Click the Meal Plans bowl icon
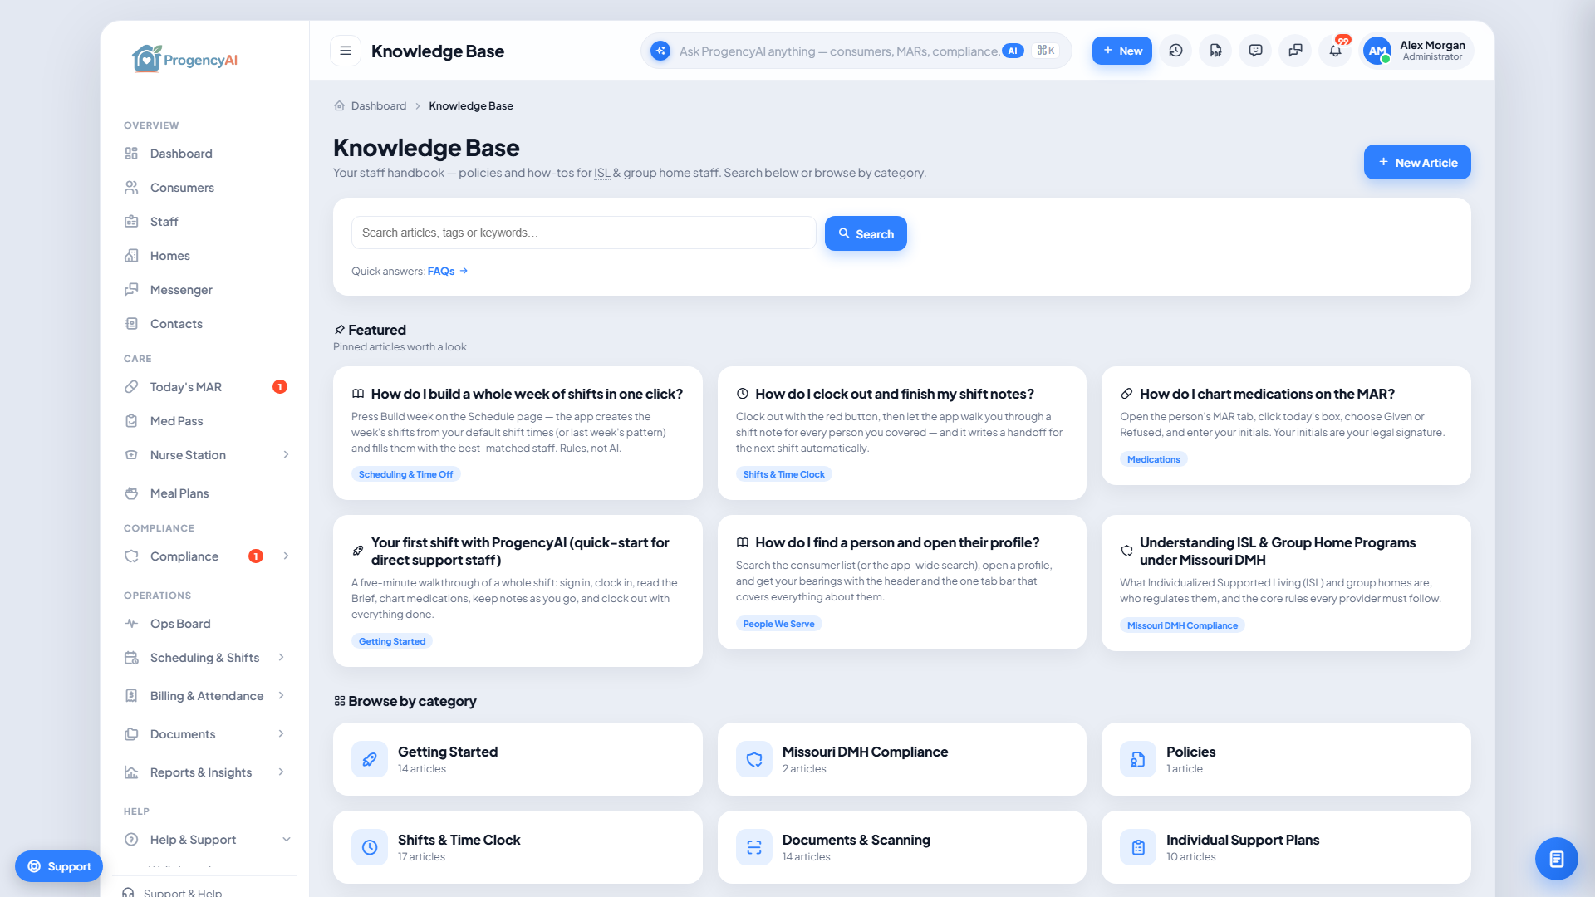 pyautogui.click(x=131, y=493)
